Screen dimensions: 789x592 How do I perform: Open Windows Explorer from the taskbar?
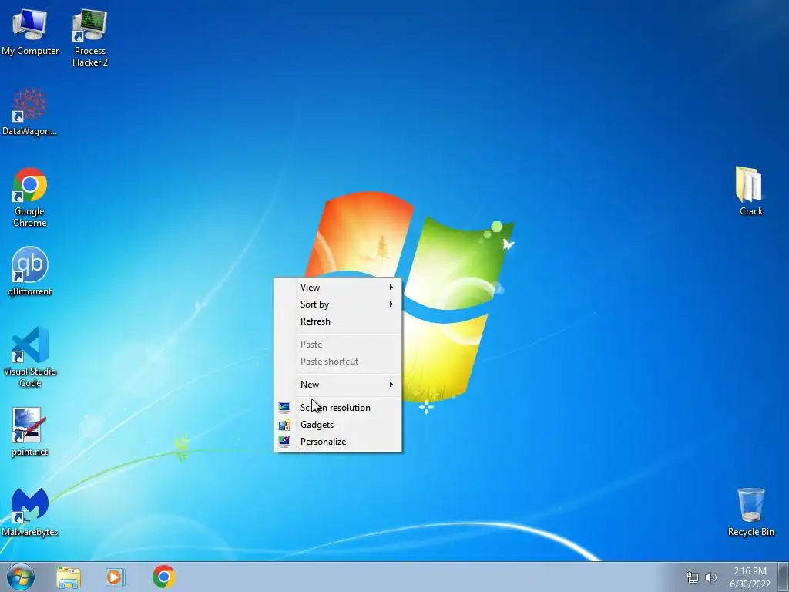coord(69,577)
